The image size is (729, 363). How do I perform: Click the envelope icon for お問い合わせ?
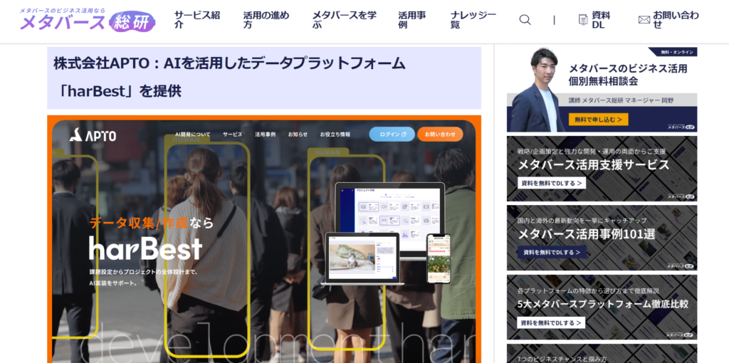point(644,19)
